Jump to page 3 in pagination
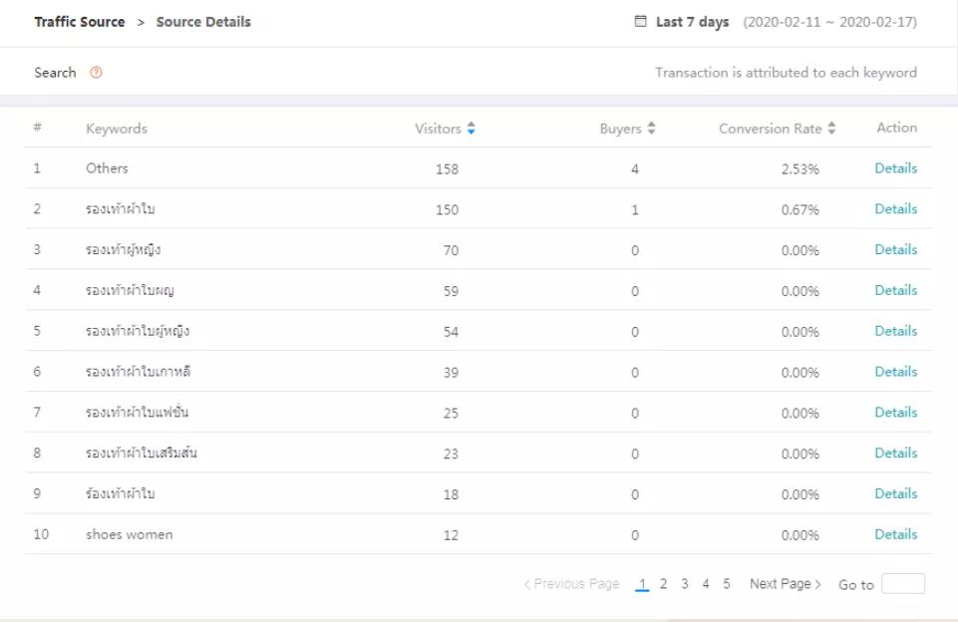958x622 pixels. point(685,584)
